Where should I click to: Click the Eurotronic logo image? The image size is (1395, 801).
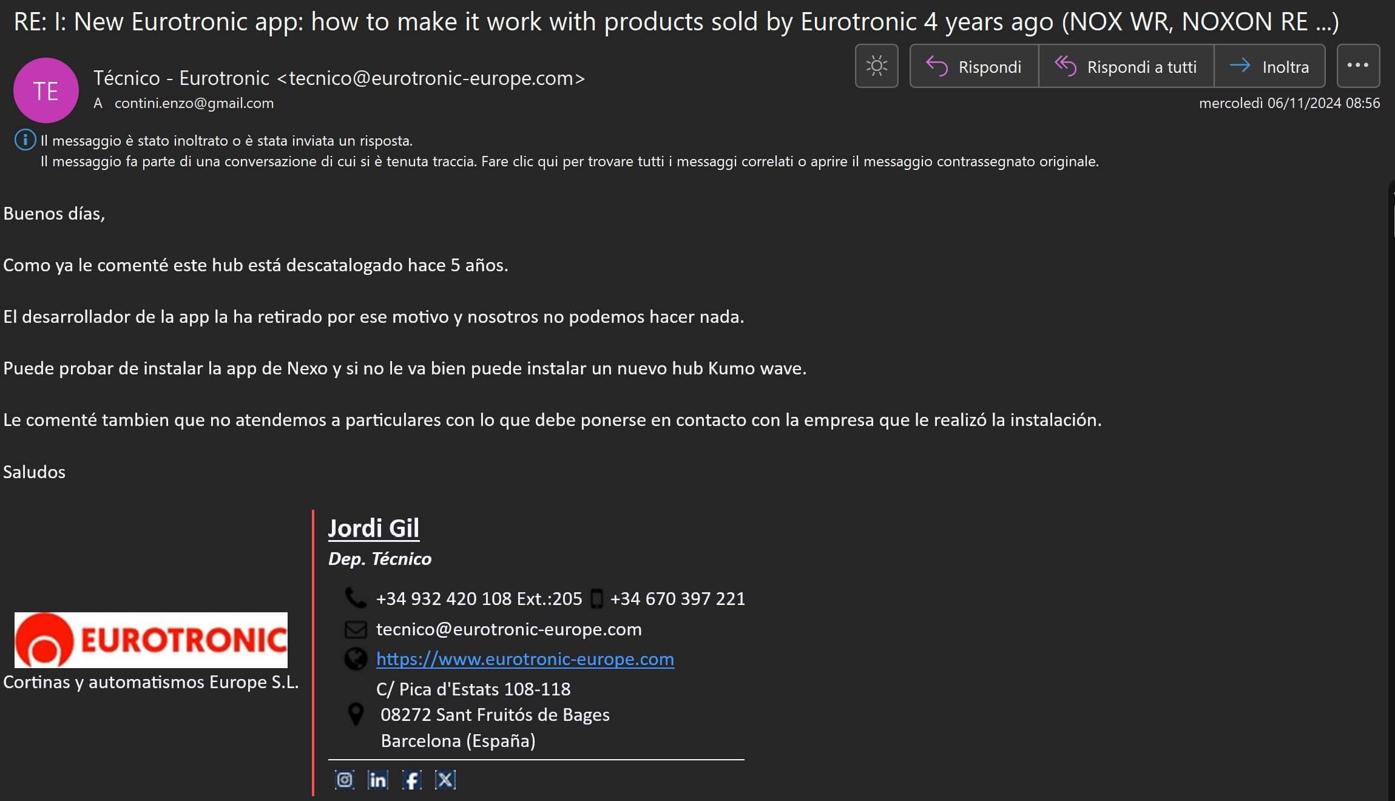click(x=150, y=640)
